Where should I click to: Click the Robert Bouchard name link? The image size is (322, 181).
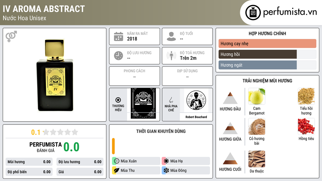pyautogui.click(x=196, y=117)
